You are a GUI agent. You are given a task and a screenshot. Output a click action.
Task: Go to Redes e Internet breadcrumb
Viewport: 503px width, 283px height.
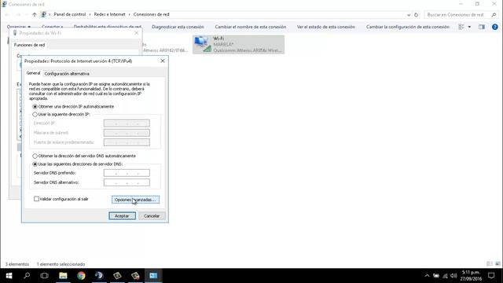pos(110,14)
